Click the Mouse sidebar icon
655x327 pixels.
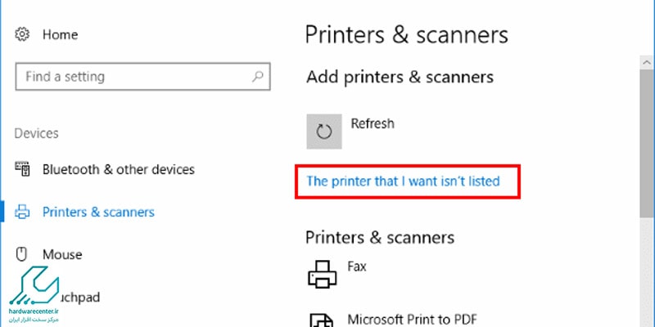[x=21, y=254]
